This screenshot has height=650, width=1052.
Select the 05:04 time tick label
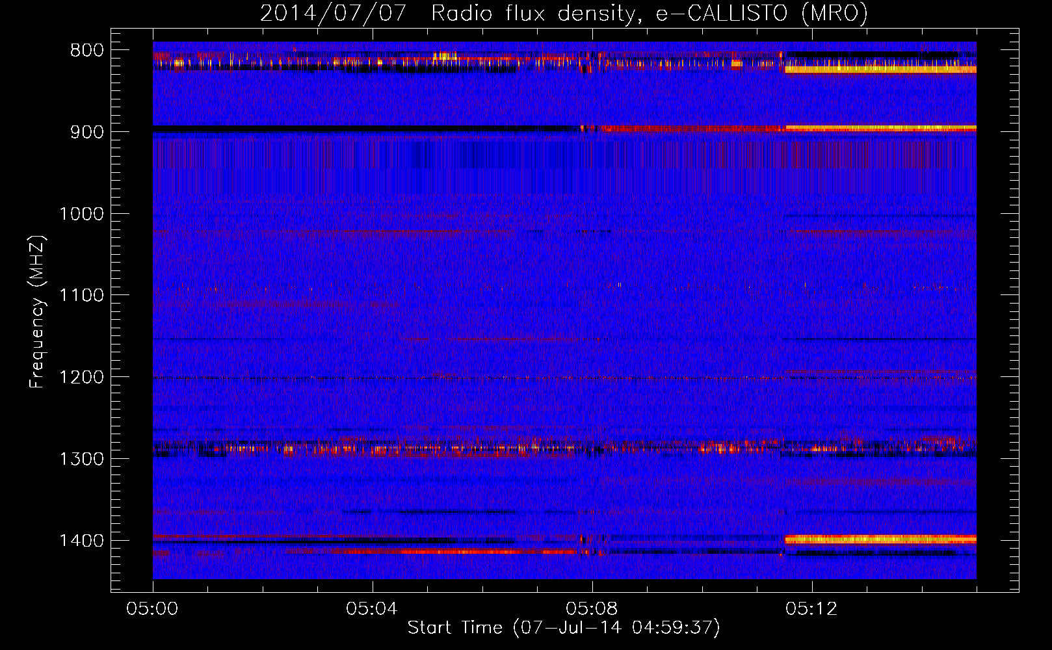pos(373,609)
